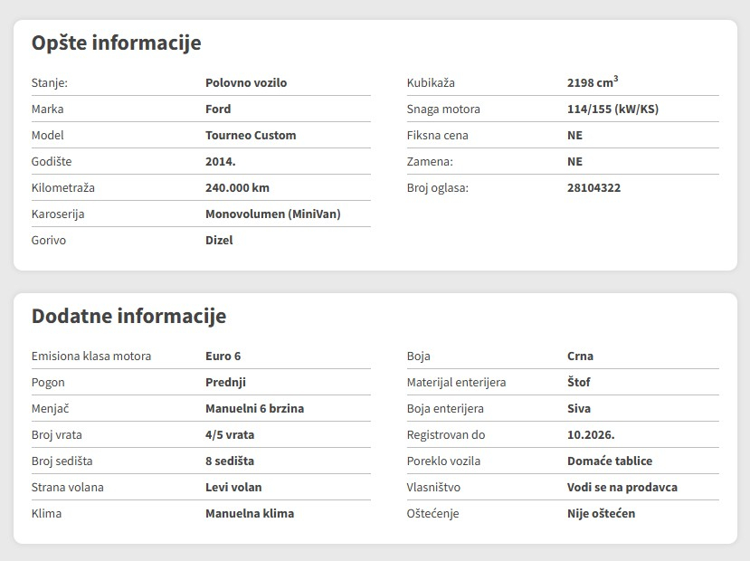The image size is (750, 561).
Task: Click the 'Monovolumen (MiniVan)' body type value
Action: 273,214
